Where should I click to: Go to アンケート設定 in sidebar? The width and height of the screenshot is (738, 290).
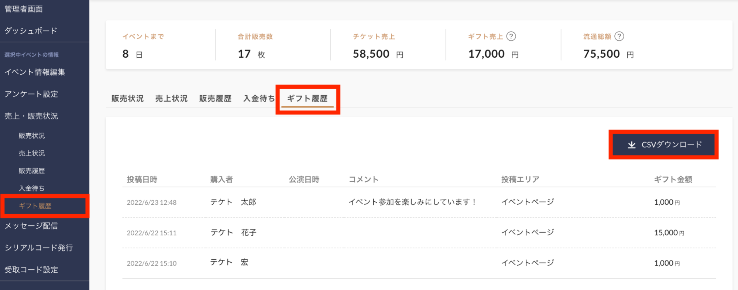click(31, 94)
